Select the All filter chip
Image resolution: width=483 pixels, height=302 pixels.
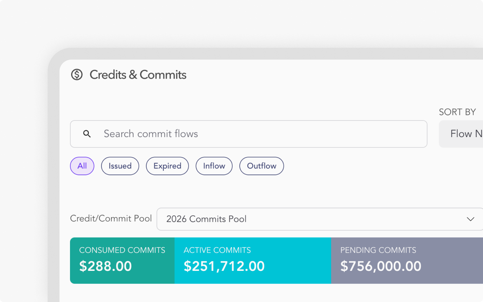coord(82,166)
